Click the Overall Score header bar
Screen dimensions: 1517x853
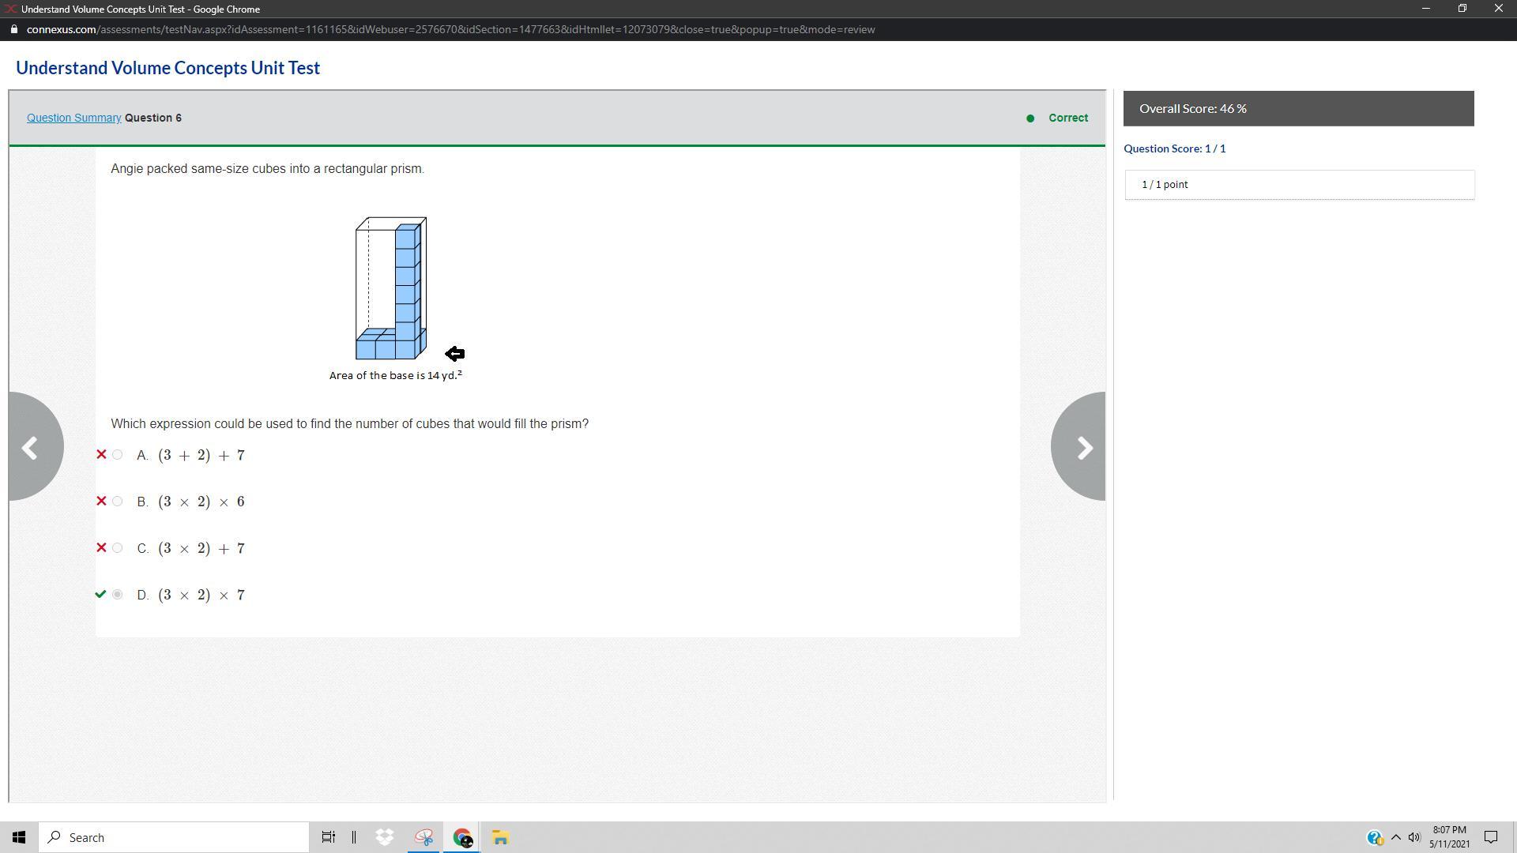[1298, 108]
